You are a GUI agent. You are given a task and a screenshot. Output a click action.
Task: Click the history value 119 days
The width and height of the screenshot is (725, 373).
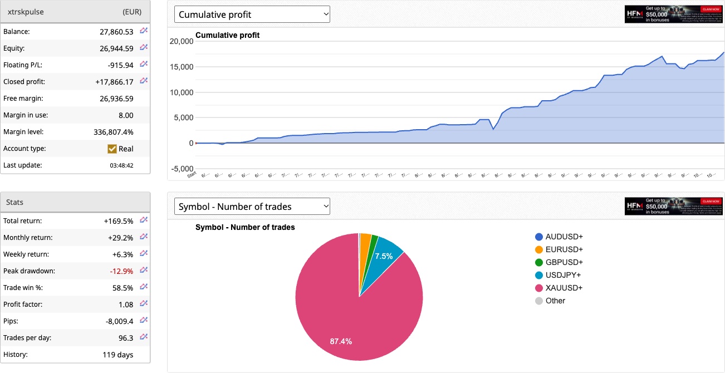(x=118, y=355)
